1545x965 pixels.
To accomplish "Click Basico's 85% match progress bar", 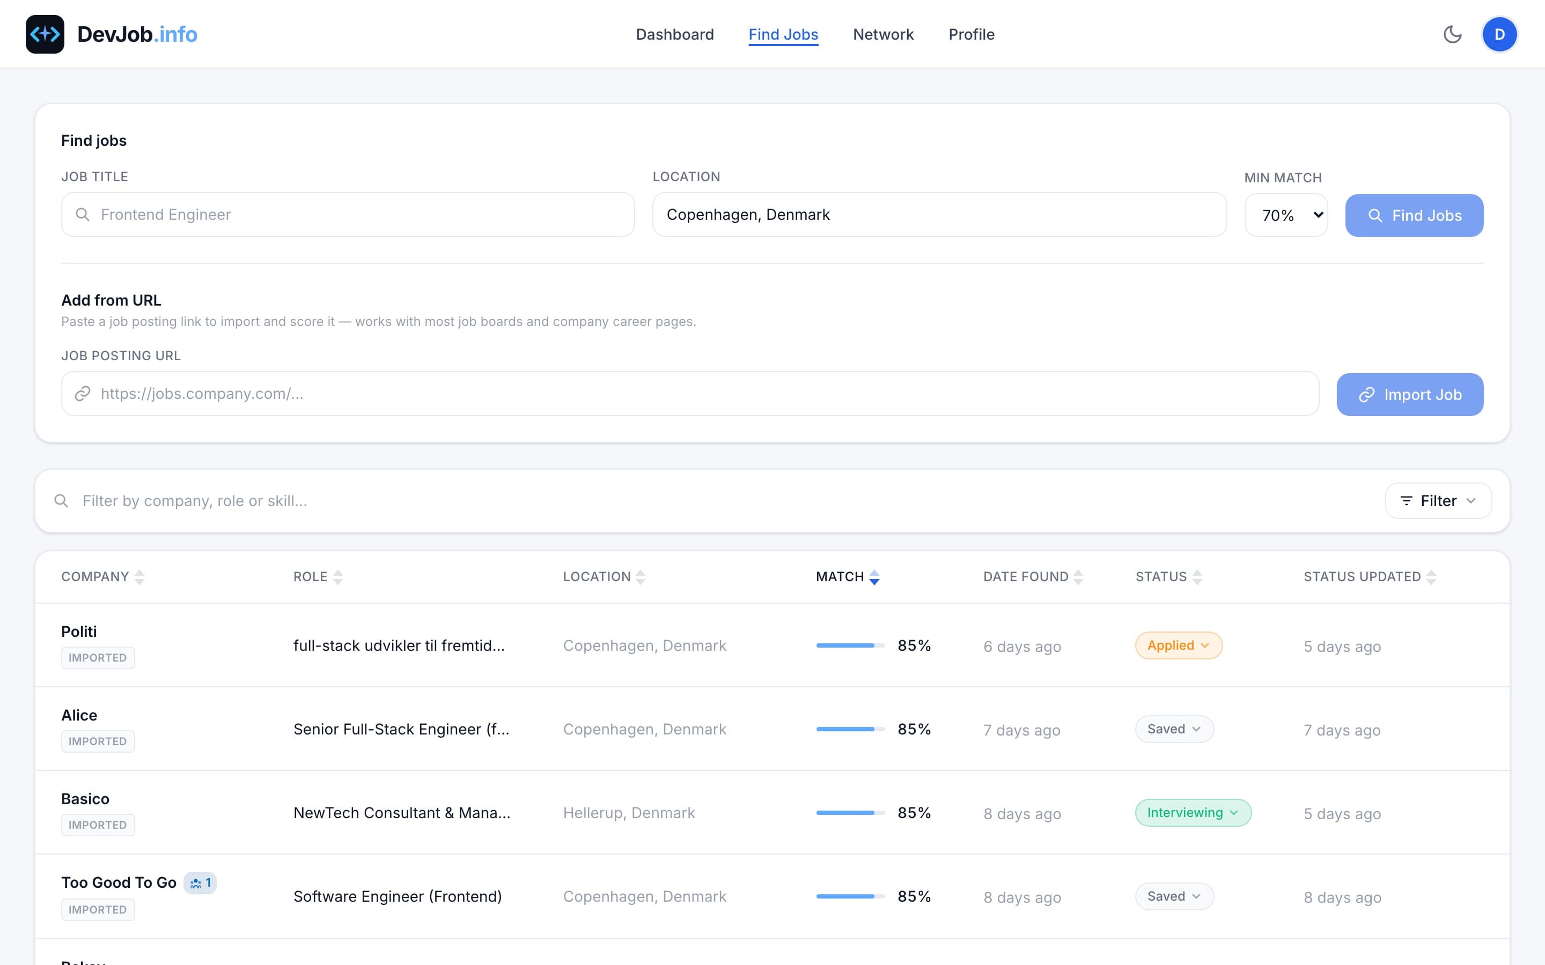I will click(850, 812).
